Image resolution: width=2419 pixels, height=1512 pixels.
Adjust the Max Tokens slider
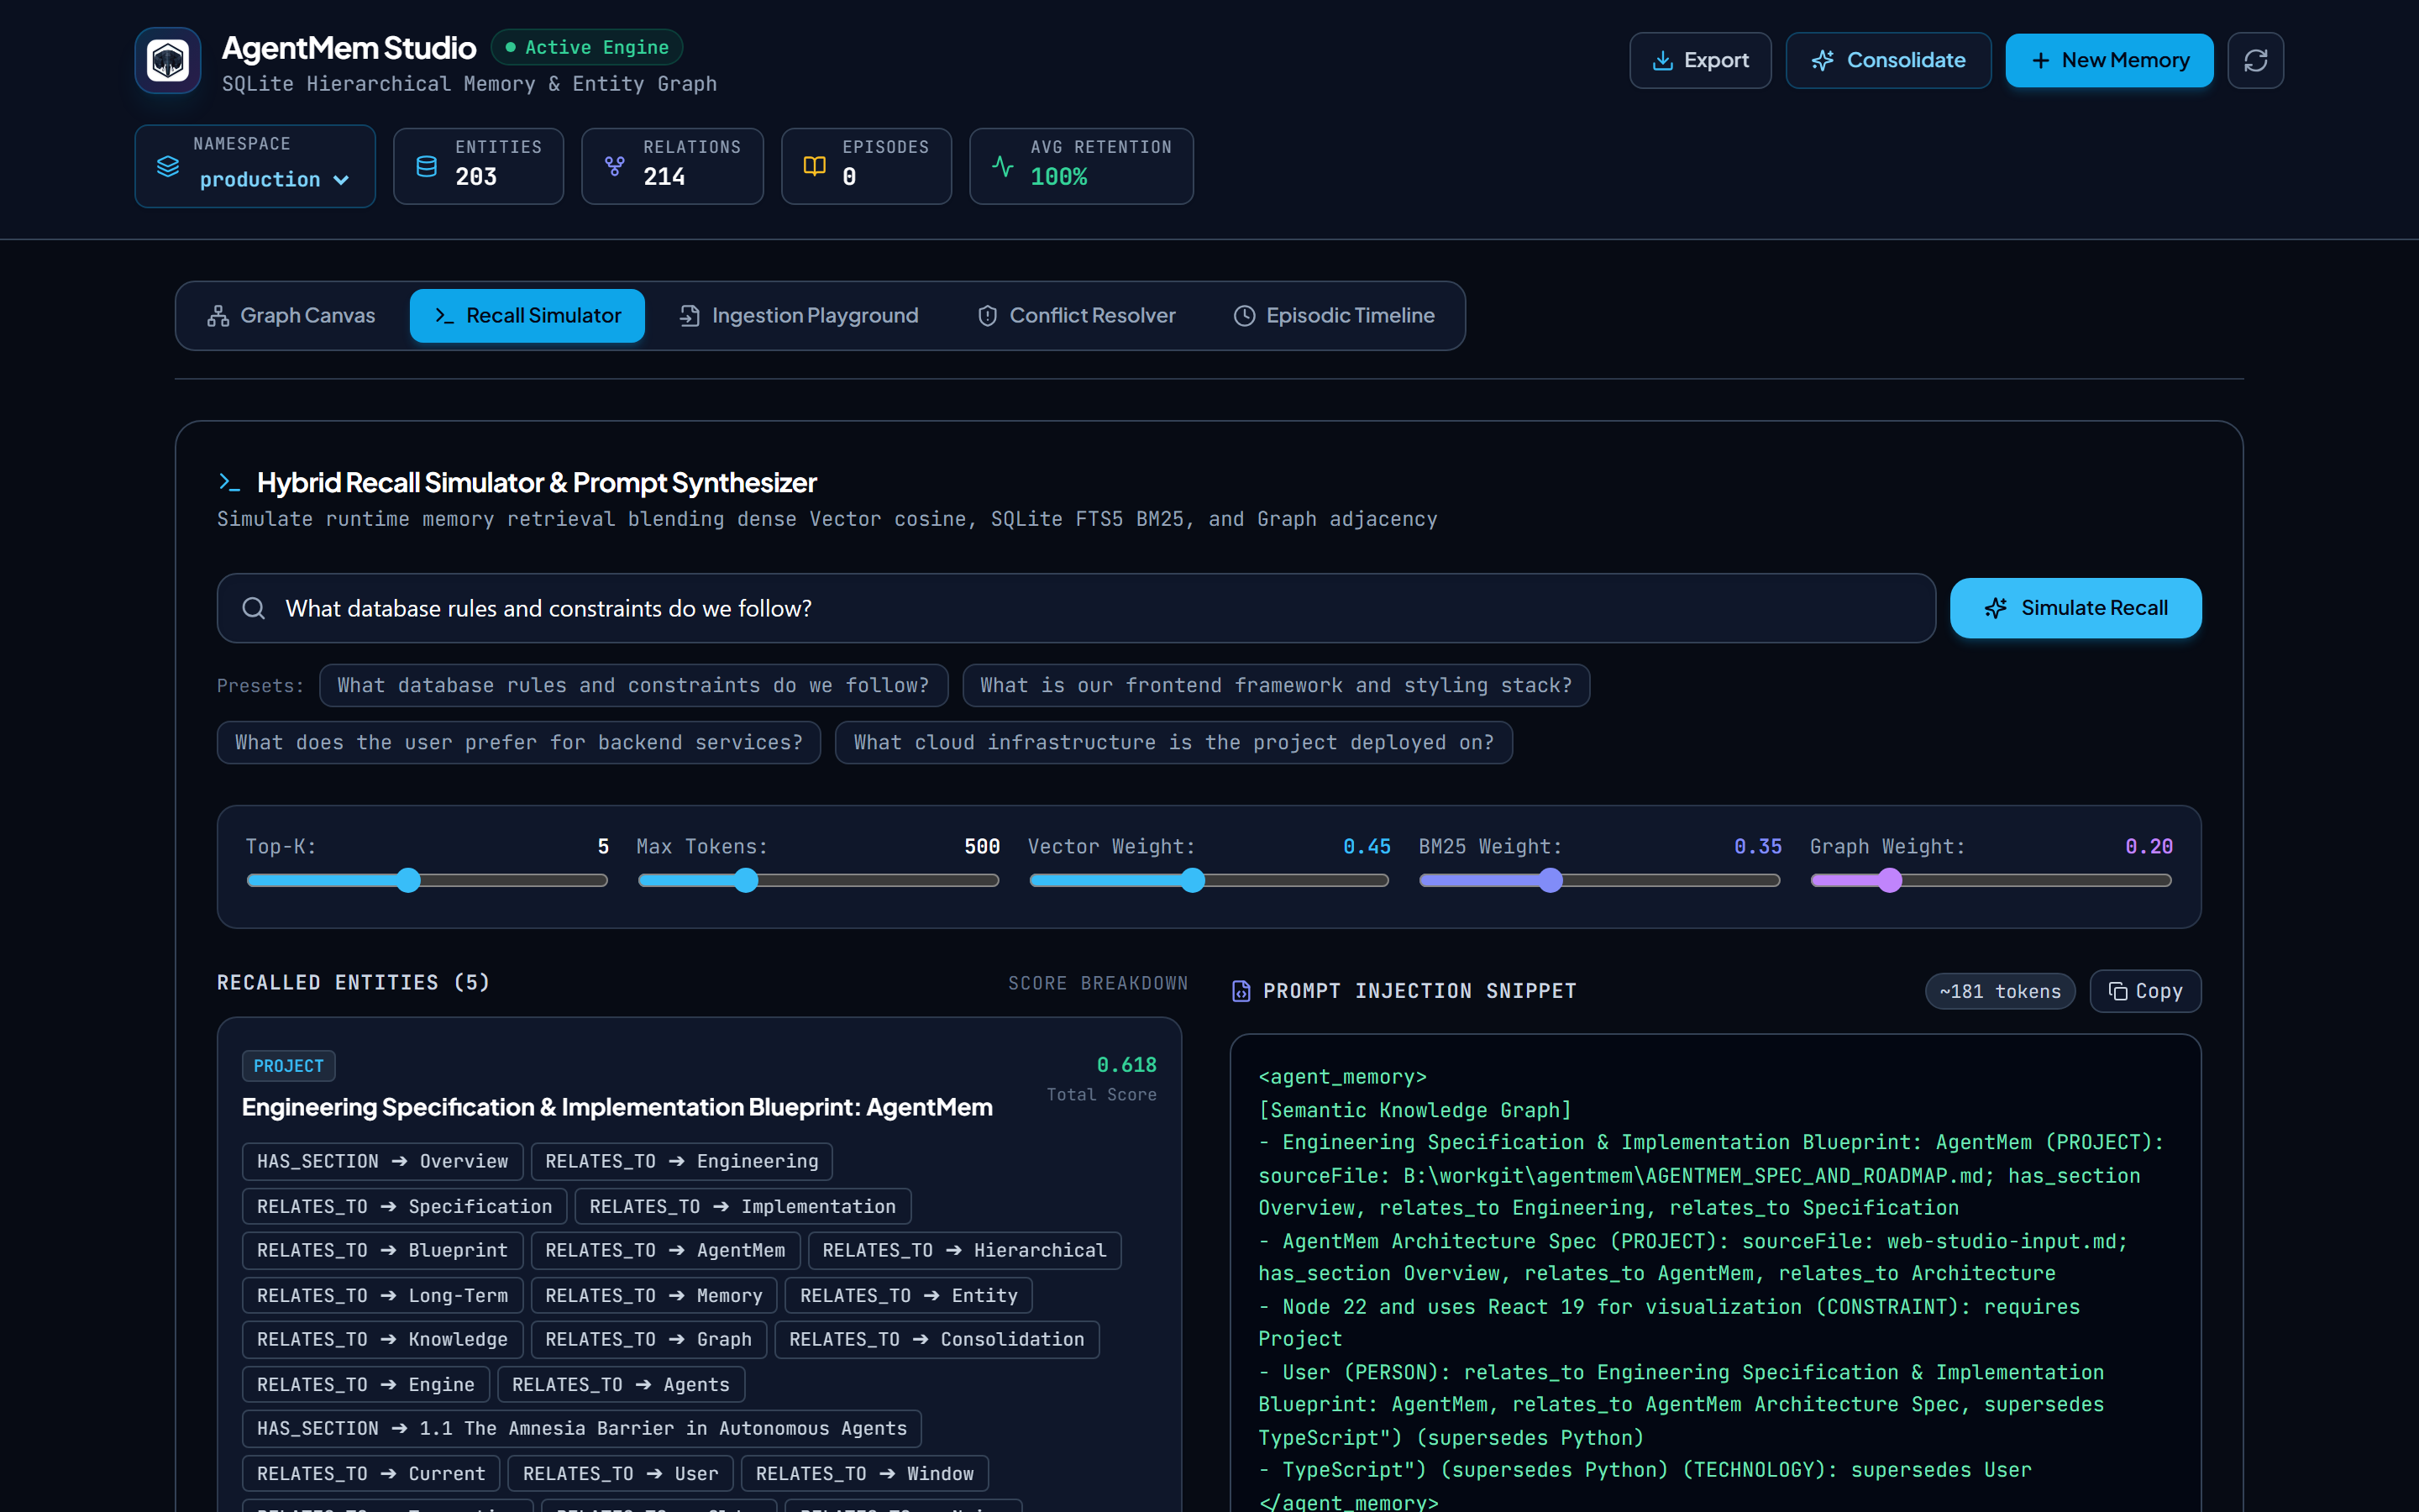[x=817, y=880]
